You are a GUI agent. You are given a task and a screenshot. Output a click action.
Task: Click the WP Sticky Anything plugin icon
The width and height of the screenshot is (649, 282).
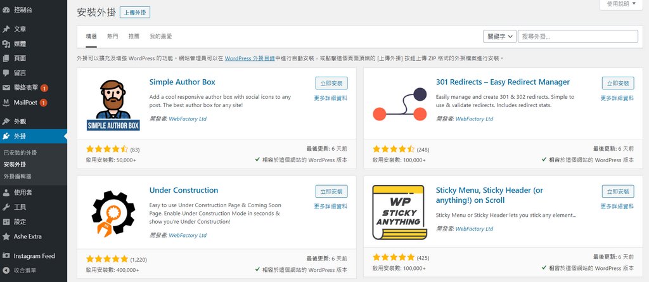click(x=399, y=213)
